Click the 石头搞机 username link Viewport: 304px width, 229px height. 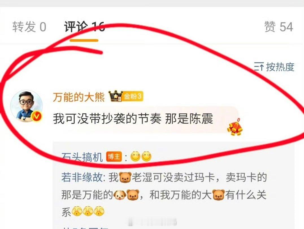pos(82,157)
